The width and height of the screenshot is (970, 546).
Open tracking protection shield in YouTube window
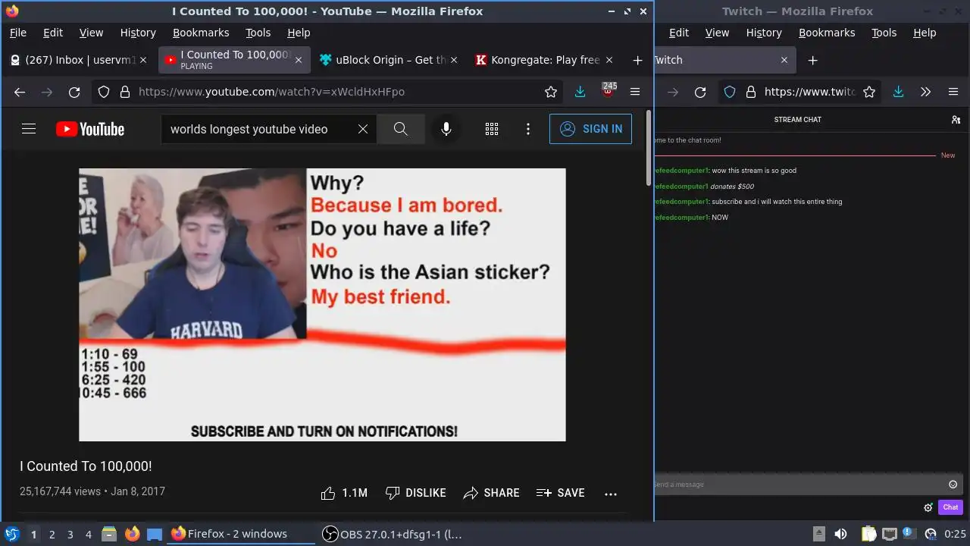tap(104, 92)
